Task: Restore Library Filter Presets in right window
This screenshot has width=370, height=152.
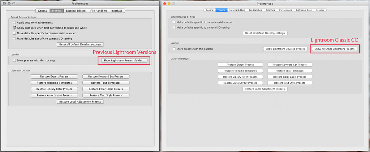Action: pos(240,77)
